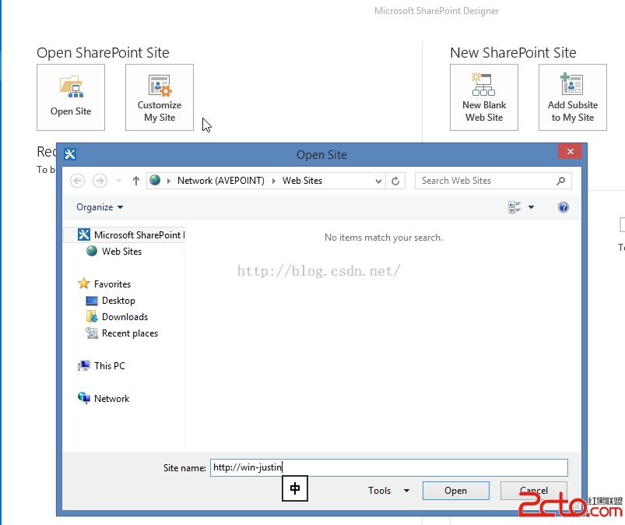
Task: Click the This PC computer icon
Action: 84,365
